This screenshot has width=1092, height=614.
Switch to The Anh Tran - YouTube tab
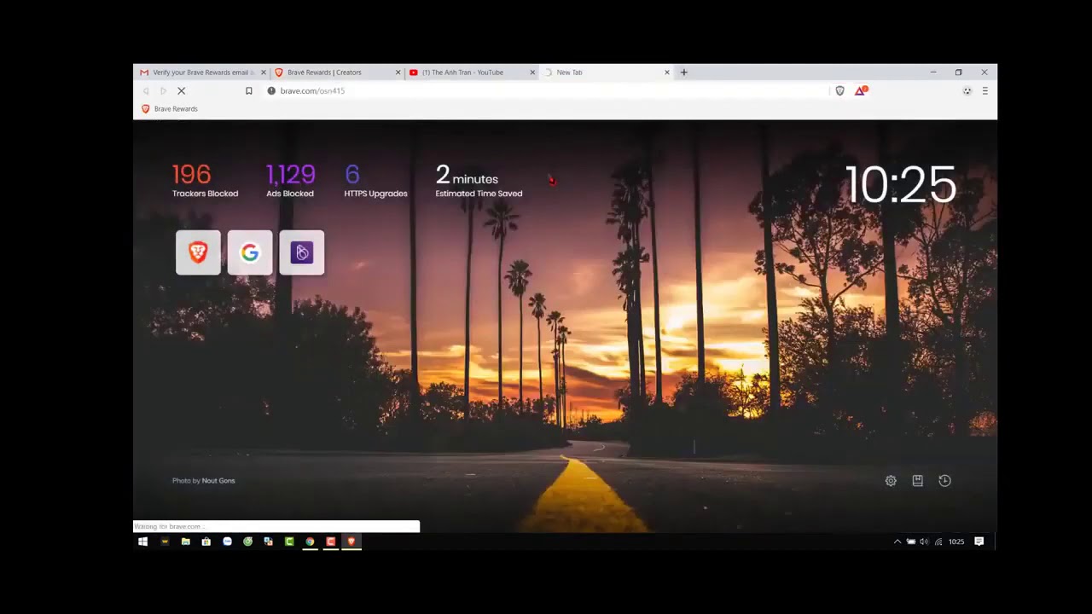coord(471,72)
